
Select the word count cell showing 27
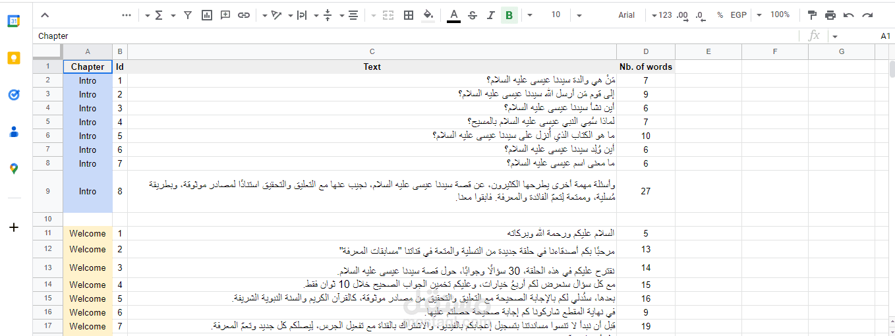tap(646, 191)
